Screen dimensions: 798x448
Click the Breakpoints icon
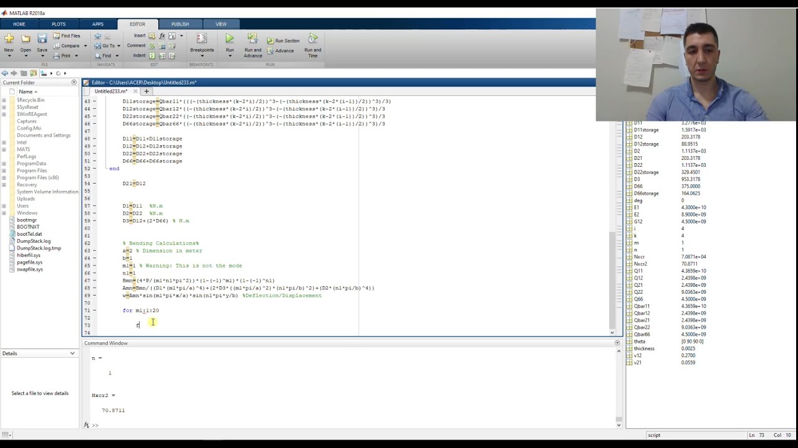[x=201, y=39]
